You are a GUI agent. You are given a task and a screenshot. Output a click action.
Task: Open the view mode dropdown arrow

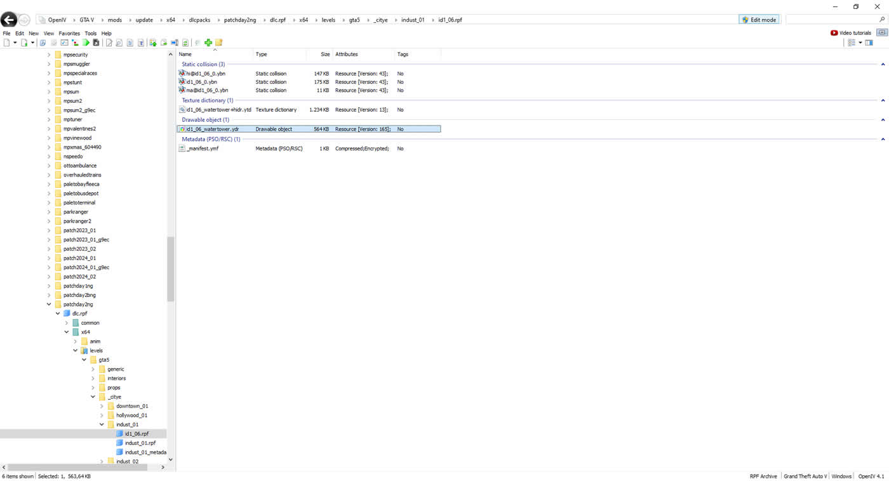[x=860, y=43]
